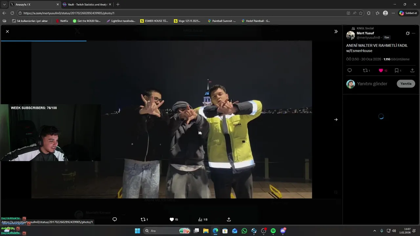Image resolution: width=420 pixels, height=236 pixels.
Task: Open browser settings and more menu
Action: tap(393, 13)
